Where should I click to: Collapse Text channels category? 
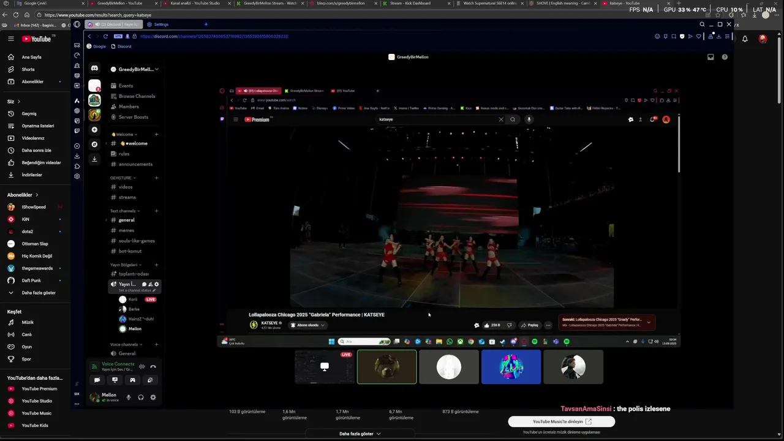point(125,211)
